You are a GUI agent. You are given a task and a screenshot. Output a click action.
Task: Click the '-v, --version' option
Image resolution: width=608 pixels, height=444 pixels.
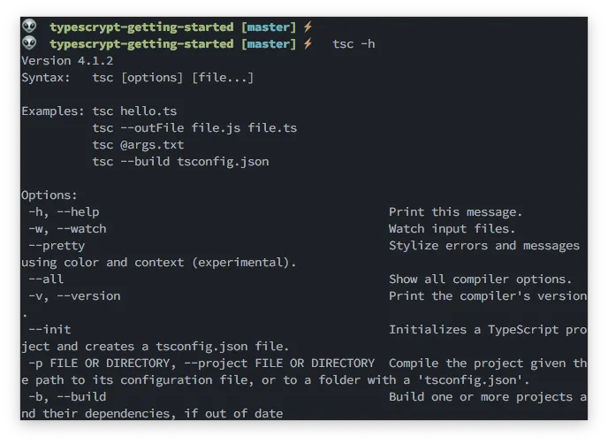click(74, 296)
